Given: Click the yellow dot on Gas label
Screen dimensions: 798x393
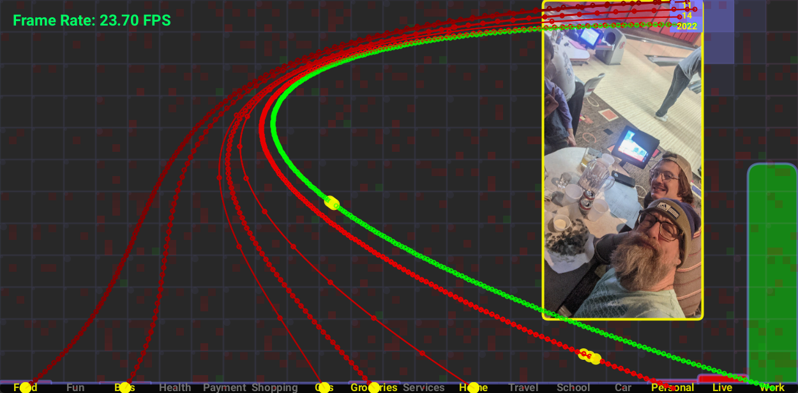Looking at the screenshot, I should [x=324, y=387].
